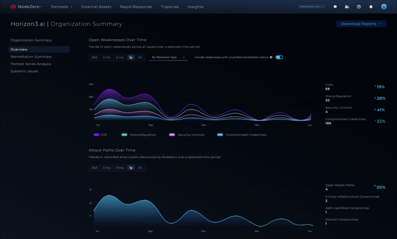Viewport: 397px width, 239px height.
Task: Set Open Weaknesses range to All
Action: pyautogui.click(x=140, y=57)
